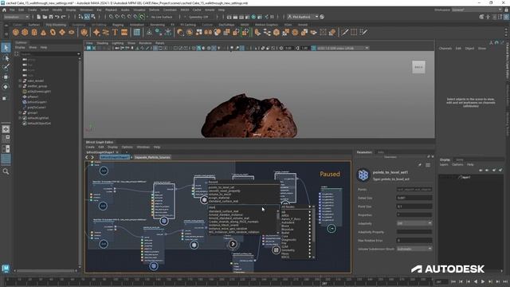Image resolution: width=510 pixels, height=287 pixels.
Task: Select the Geometry category in node list
Action: tap(288, 250)
